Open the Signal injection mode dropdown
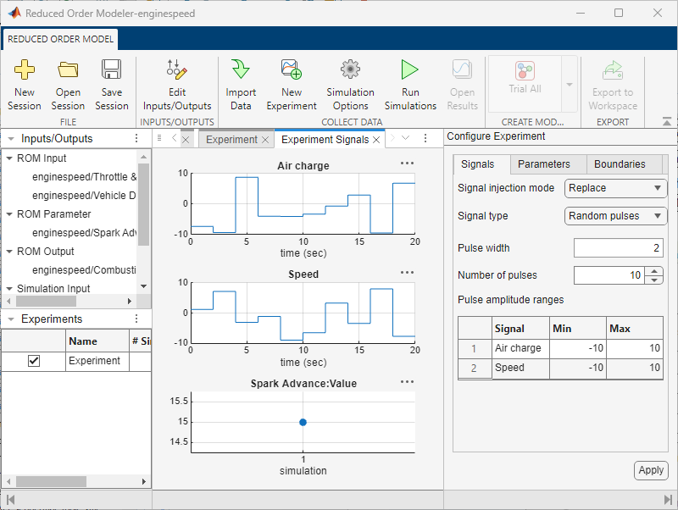 coord(615,188)
